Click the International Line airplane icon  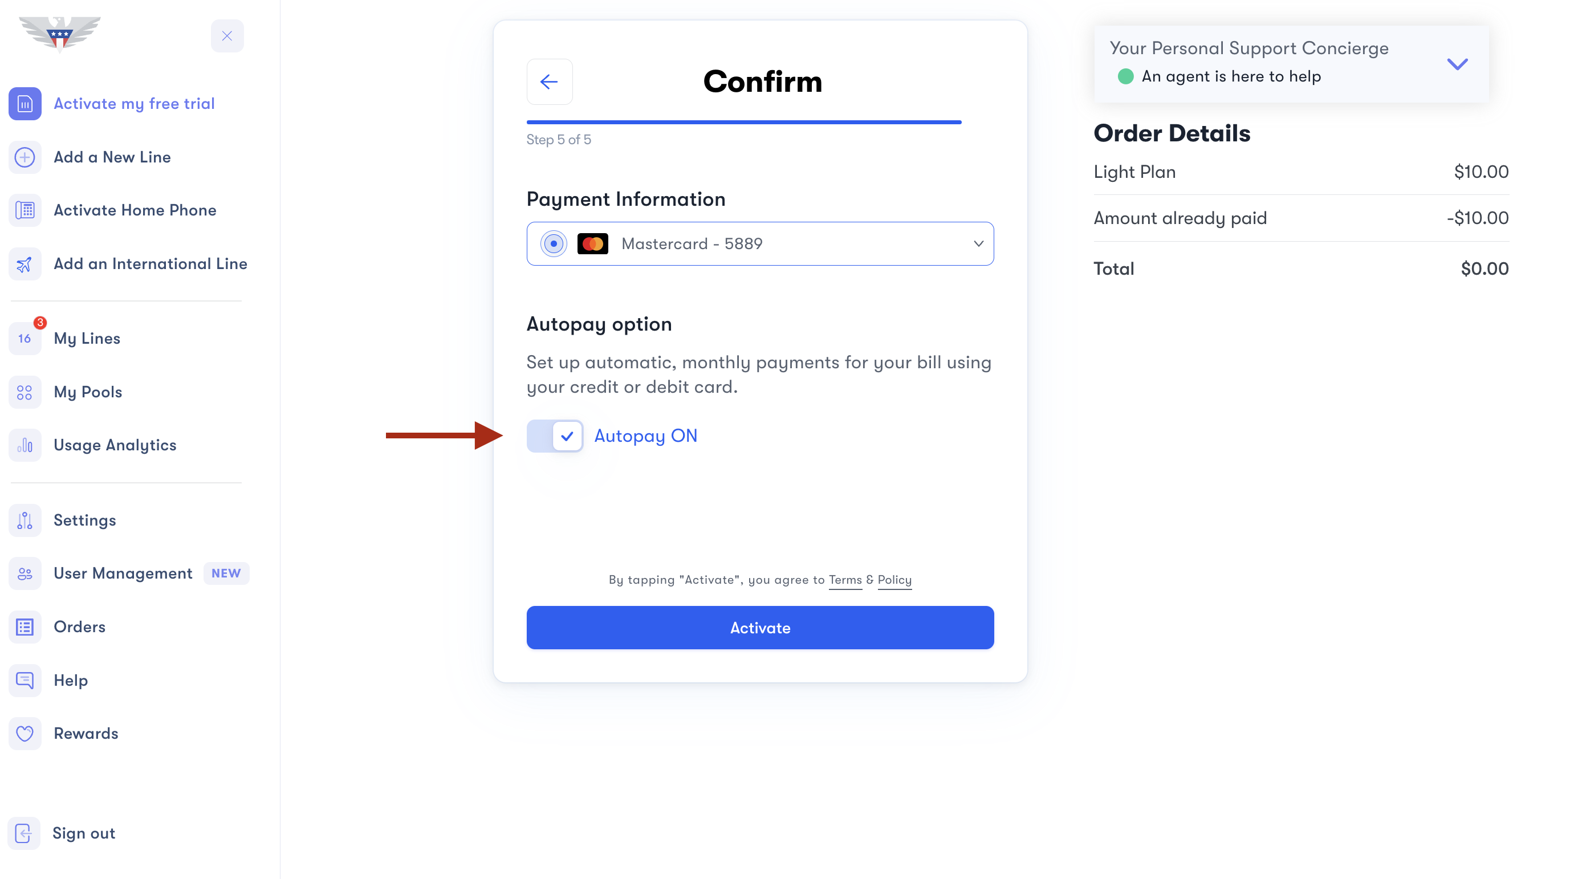(25, 264)
